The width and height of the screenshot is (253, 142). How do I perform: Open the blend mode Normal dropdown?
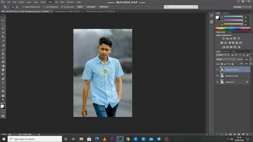pyautogui.click(x=226, y=60)
